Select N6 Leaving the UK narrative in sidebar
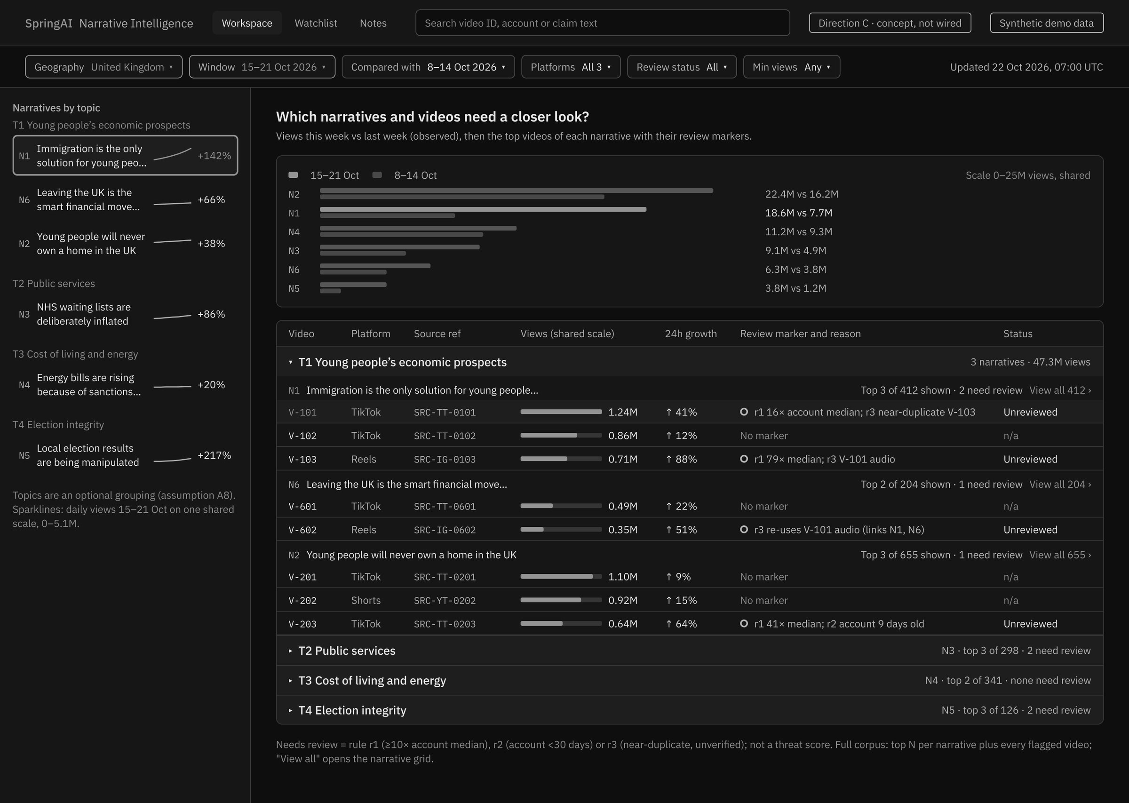Image resolution: width=1129 pixels, height=803 pixels. pyautogui.click(x=125, y=199)
